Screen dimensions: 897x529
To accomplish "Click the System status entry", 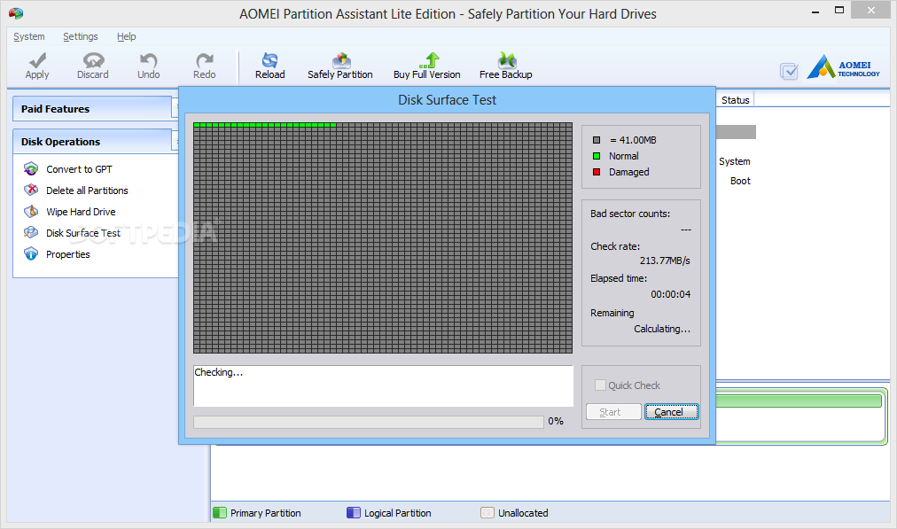I will (735, 162).
